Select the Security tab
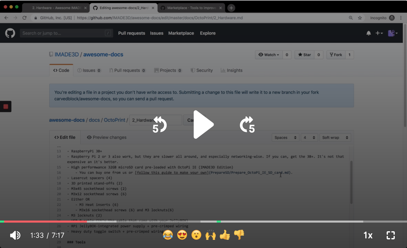Image resolution: width=407 pixels, height=248 pixels. point(202,70)
